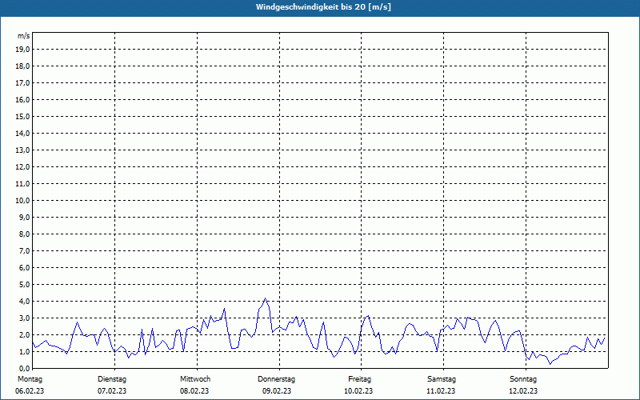Image resolution: width=640 pixels, height=400 pixels.
Task: Click the 15,0 y-axis label
Action: (23, 116)
